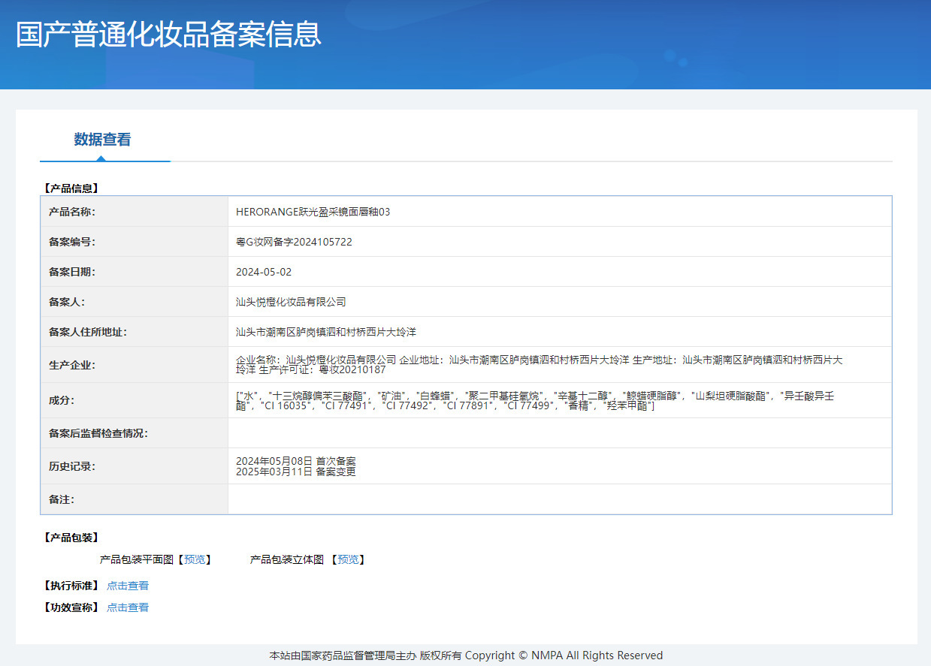Click the ingredients list in 成分 row
931x666 pixels.
(535, 401)
